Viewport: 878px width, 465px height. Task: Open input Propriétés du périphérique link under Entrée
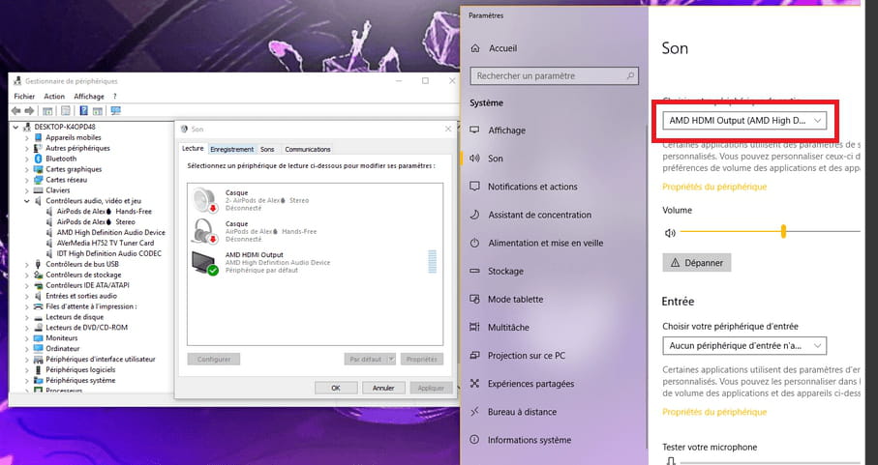pyautogui.click(x=714, y=412)
